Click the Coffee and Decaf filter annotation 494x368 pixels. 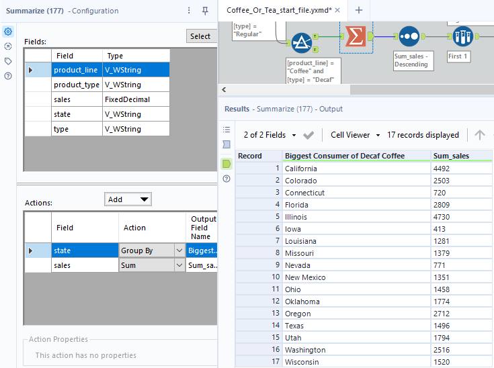pos(313,71)
